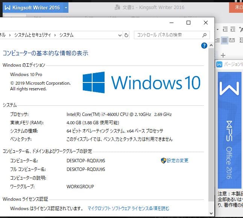This screenshot has height=218, width=243.
Task: Click the システムとセキュリティ breadcrumb
Action: (34, 35)
